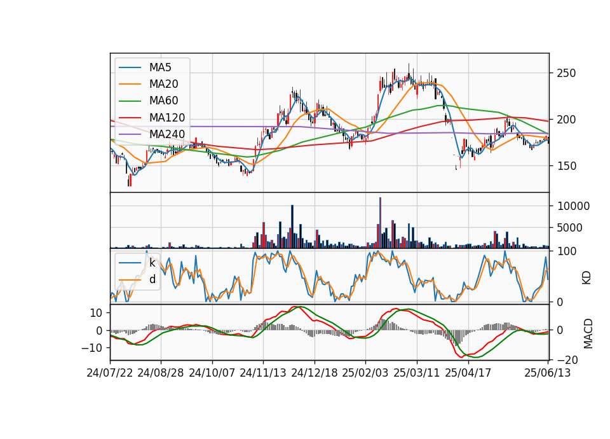Viewport: 610px width, 439px height.
Task: Click the MA120 legend label
Action: pyautogui.click(x=167, y=118)
